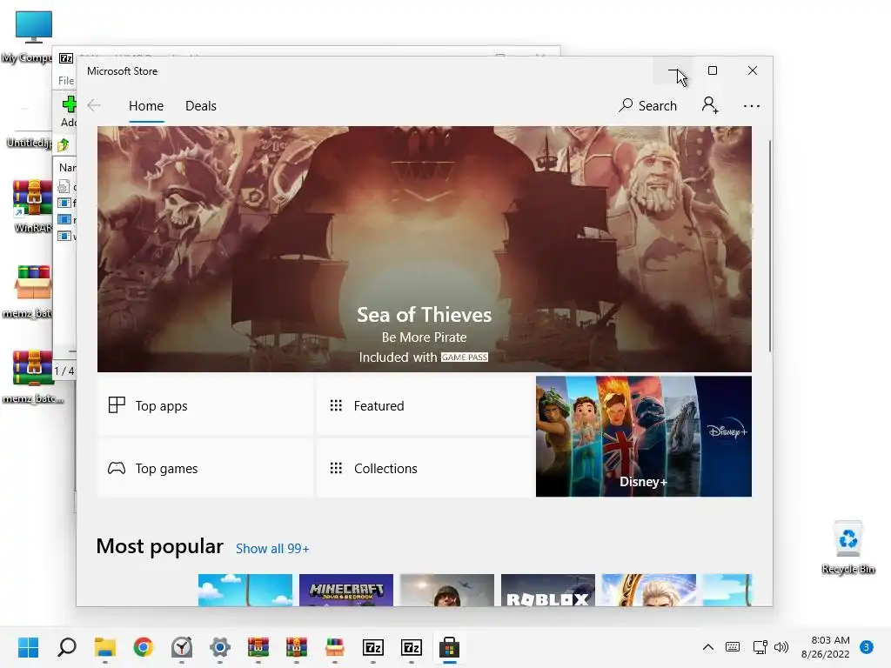Launch Google Chrome from the taskbar
The width and height of the screenshot is (891, 668).
pos(144,647)
